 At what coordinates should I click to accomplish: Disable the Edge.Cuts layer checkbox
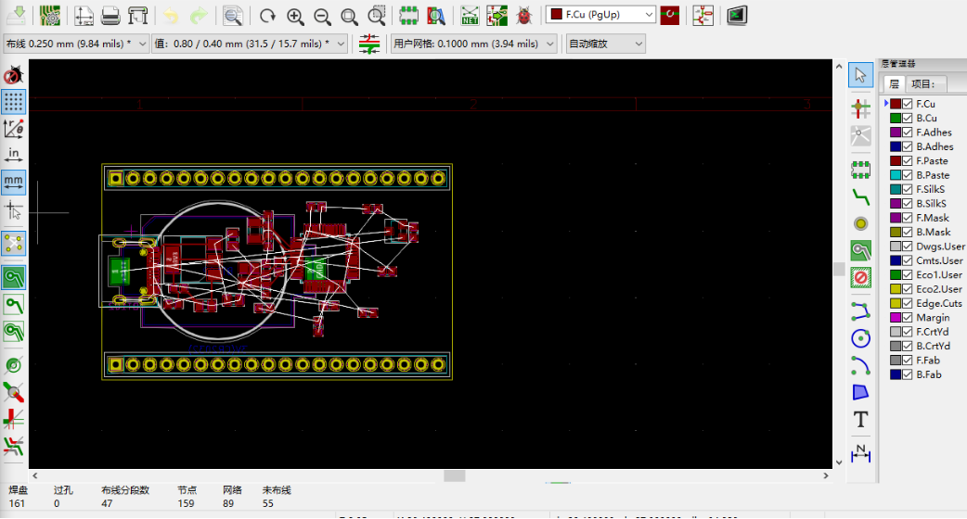[908, 303]
